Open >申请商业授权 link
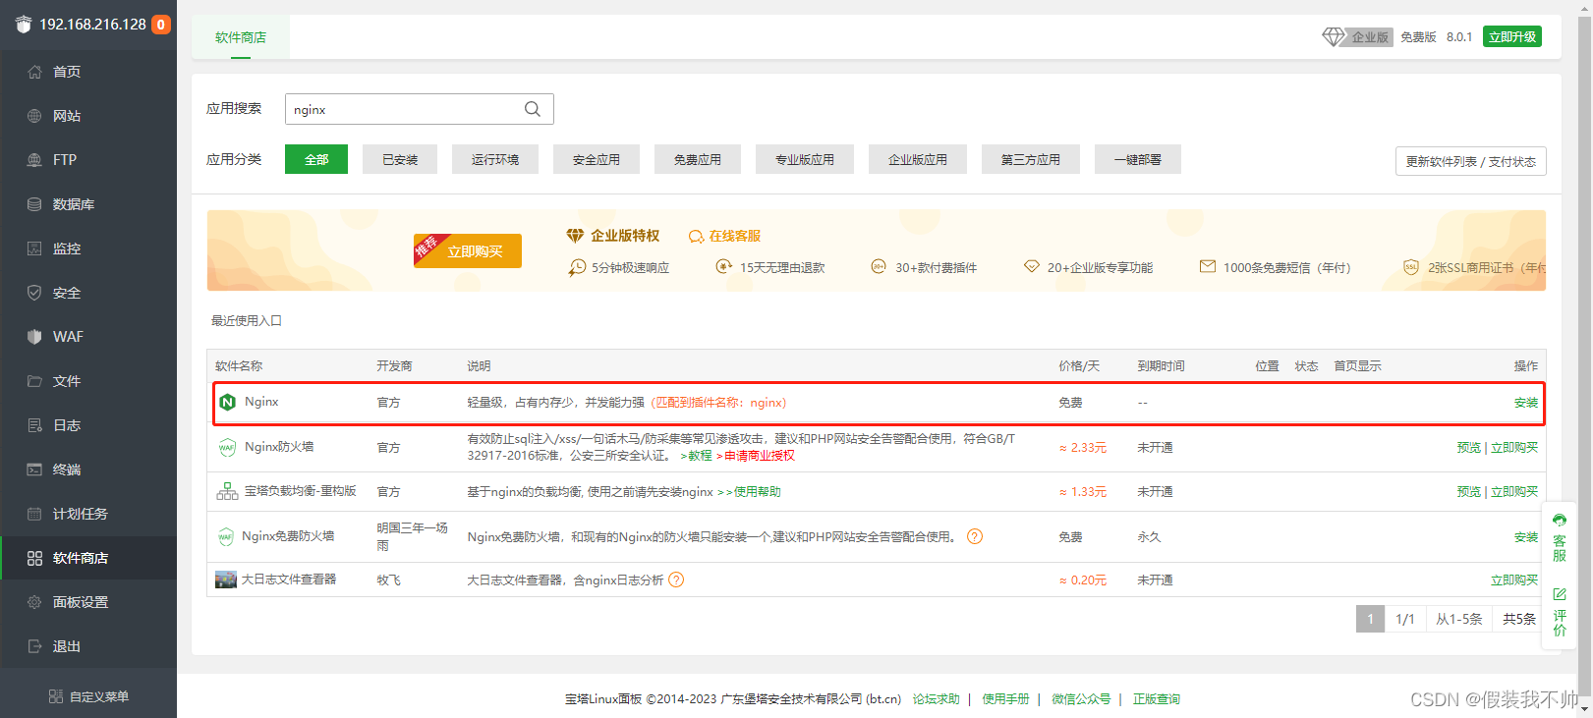1593x718 pixels. (x=756, y=456)
